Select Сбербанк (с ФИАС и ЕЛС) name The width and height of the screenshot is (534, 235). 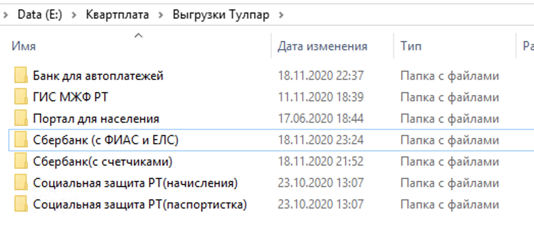pos(106,140)
